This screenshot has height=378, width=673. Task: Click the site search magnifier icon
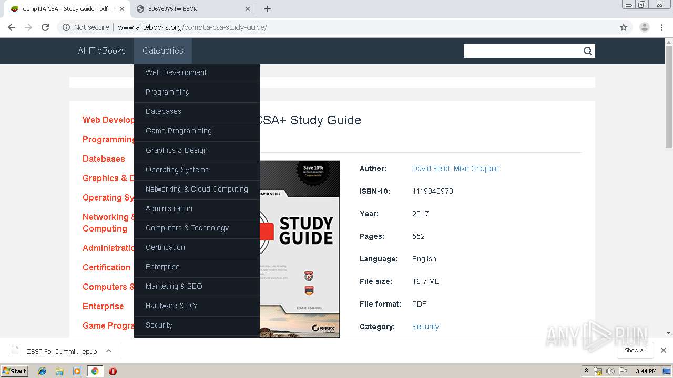(588, 51)
